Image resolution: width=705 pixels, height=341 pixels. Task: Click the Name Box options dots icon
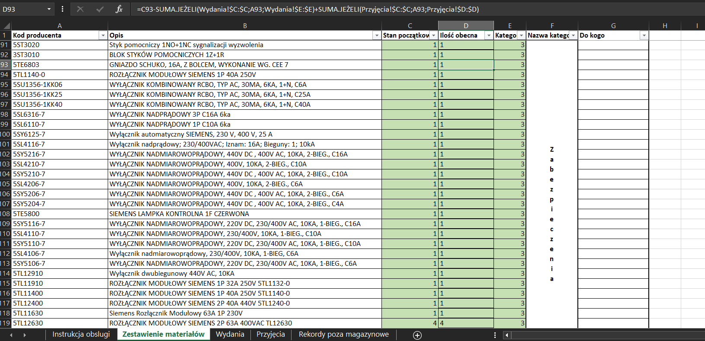coord(62,9)
